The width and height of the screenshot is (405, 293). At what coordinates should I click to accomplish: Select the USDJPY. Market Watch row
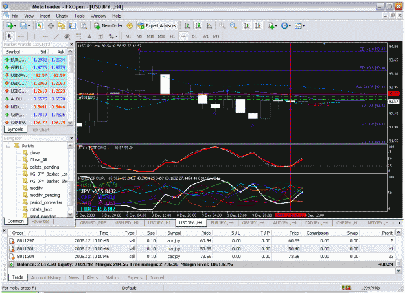(36, 75)
